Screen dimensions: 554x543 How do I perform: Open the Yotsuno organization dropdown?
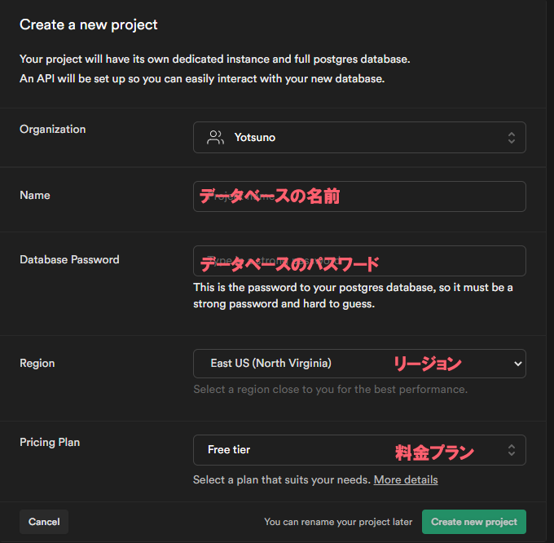(x=358, y=138)
